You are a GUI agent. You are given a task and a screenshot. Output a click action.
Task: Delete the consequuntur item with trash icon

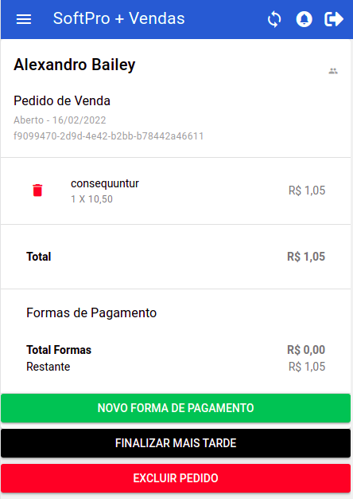pyautogui.click(x=37, y=191)
